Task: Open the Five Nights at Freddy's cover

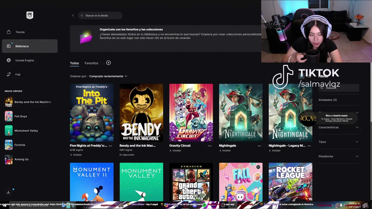Action: 92,113
